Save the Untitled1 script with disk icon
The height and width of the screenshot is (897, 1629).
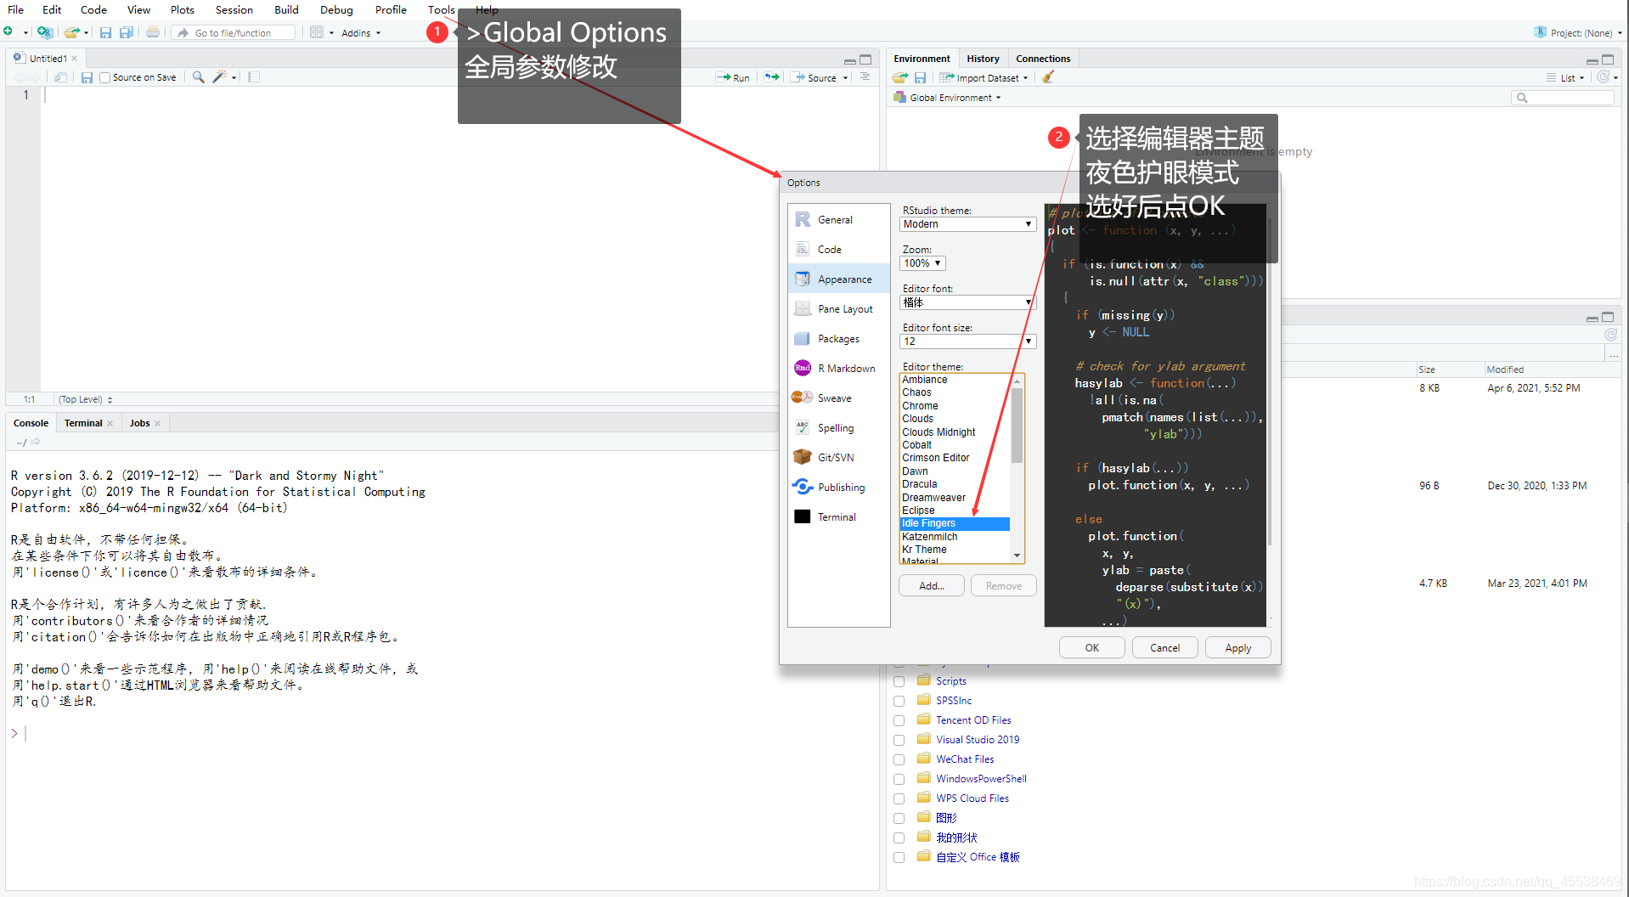87,77
